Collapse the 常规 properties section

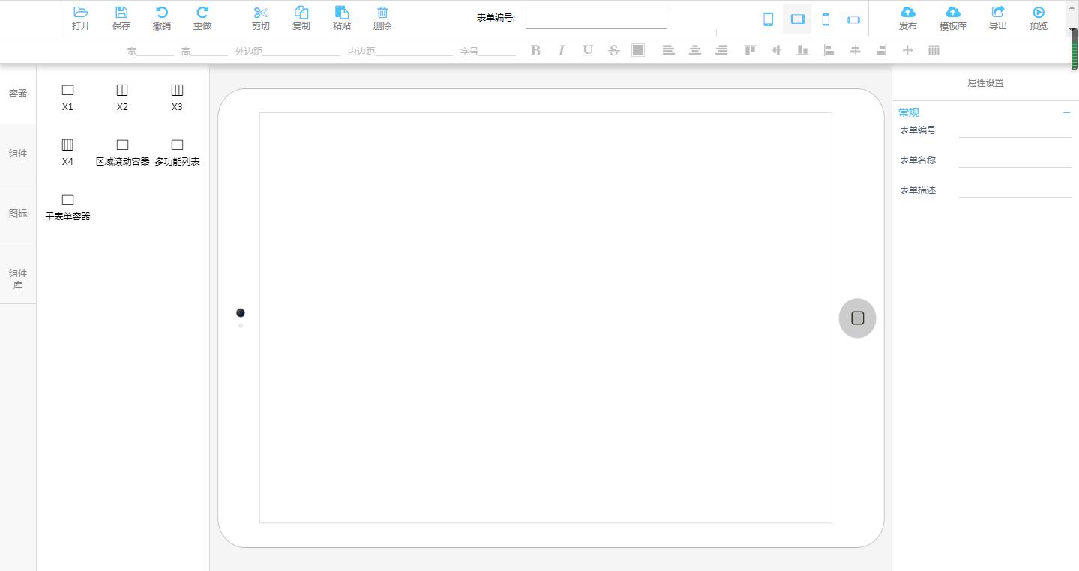[1066, 112]
